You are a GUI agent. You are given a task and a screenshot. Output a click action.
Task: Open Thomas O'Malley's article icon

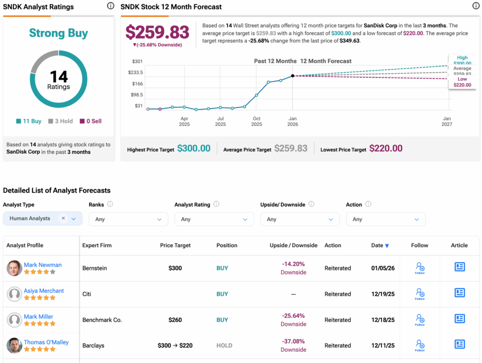tap(459, 345)
